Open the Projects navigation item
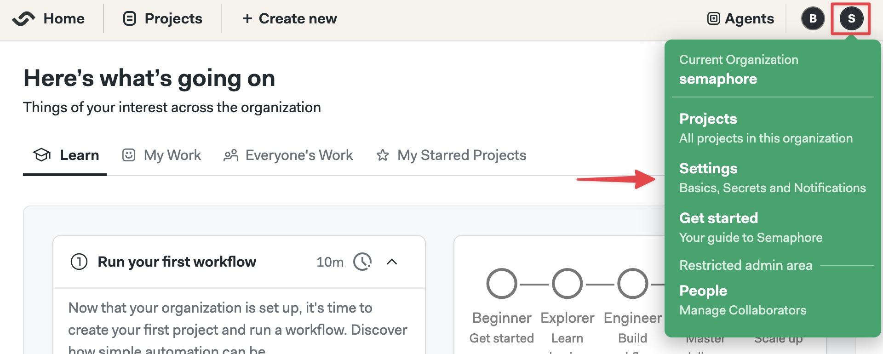This screenshot has width=883, height=354. 163,19
